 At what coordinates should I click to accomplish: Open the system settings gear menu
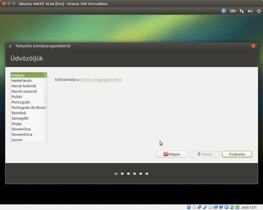(x=259, y=11)
